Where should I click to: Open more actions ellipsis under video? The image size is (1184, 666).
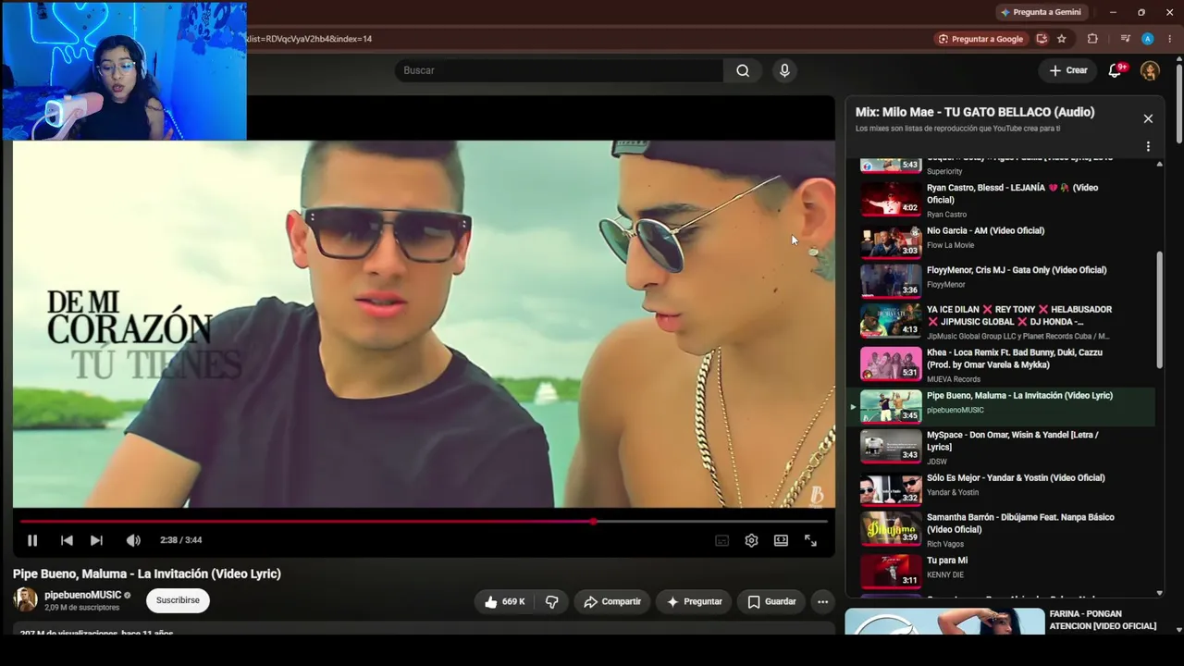pos(822,601)
